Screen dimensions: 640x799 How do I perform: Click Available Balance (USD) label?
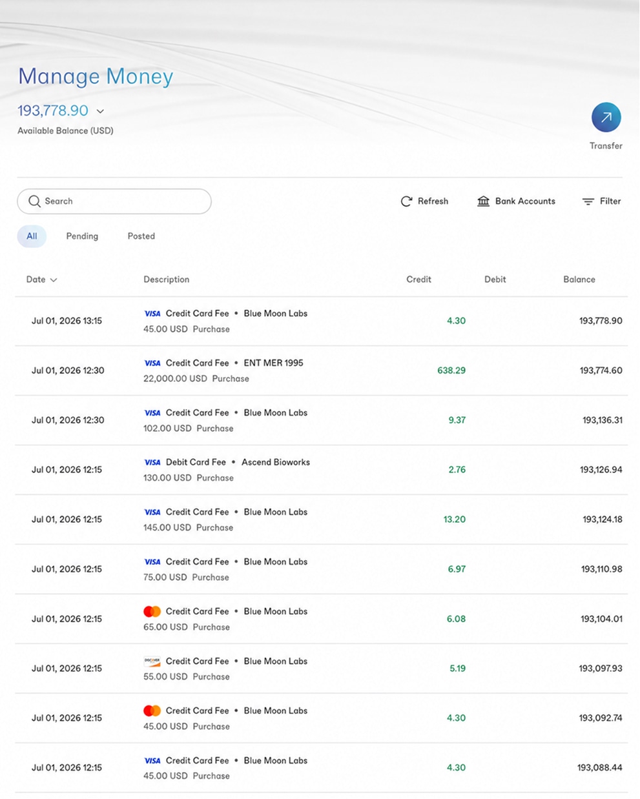coord(65,131)
